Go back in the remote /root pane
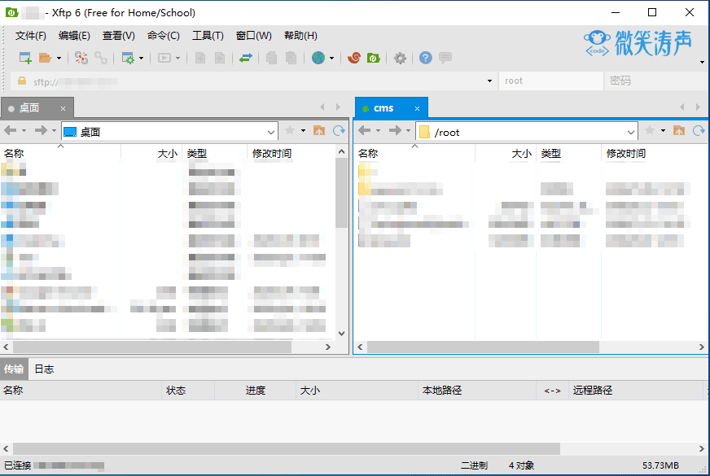 [365, 131]
